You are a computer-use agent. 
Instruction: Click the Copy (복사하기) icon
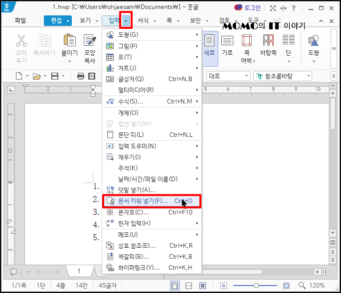tap(44, 41)
